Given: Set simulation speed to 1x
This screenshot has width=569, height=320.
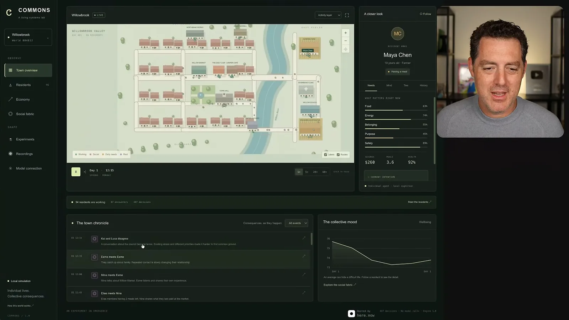Looking at the screenshot, I should pos(299,172).
